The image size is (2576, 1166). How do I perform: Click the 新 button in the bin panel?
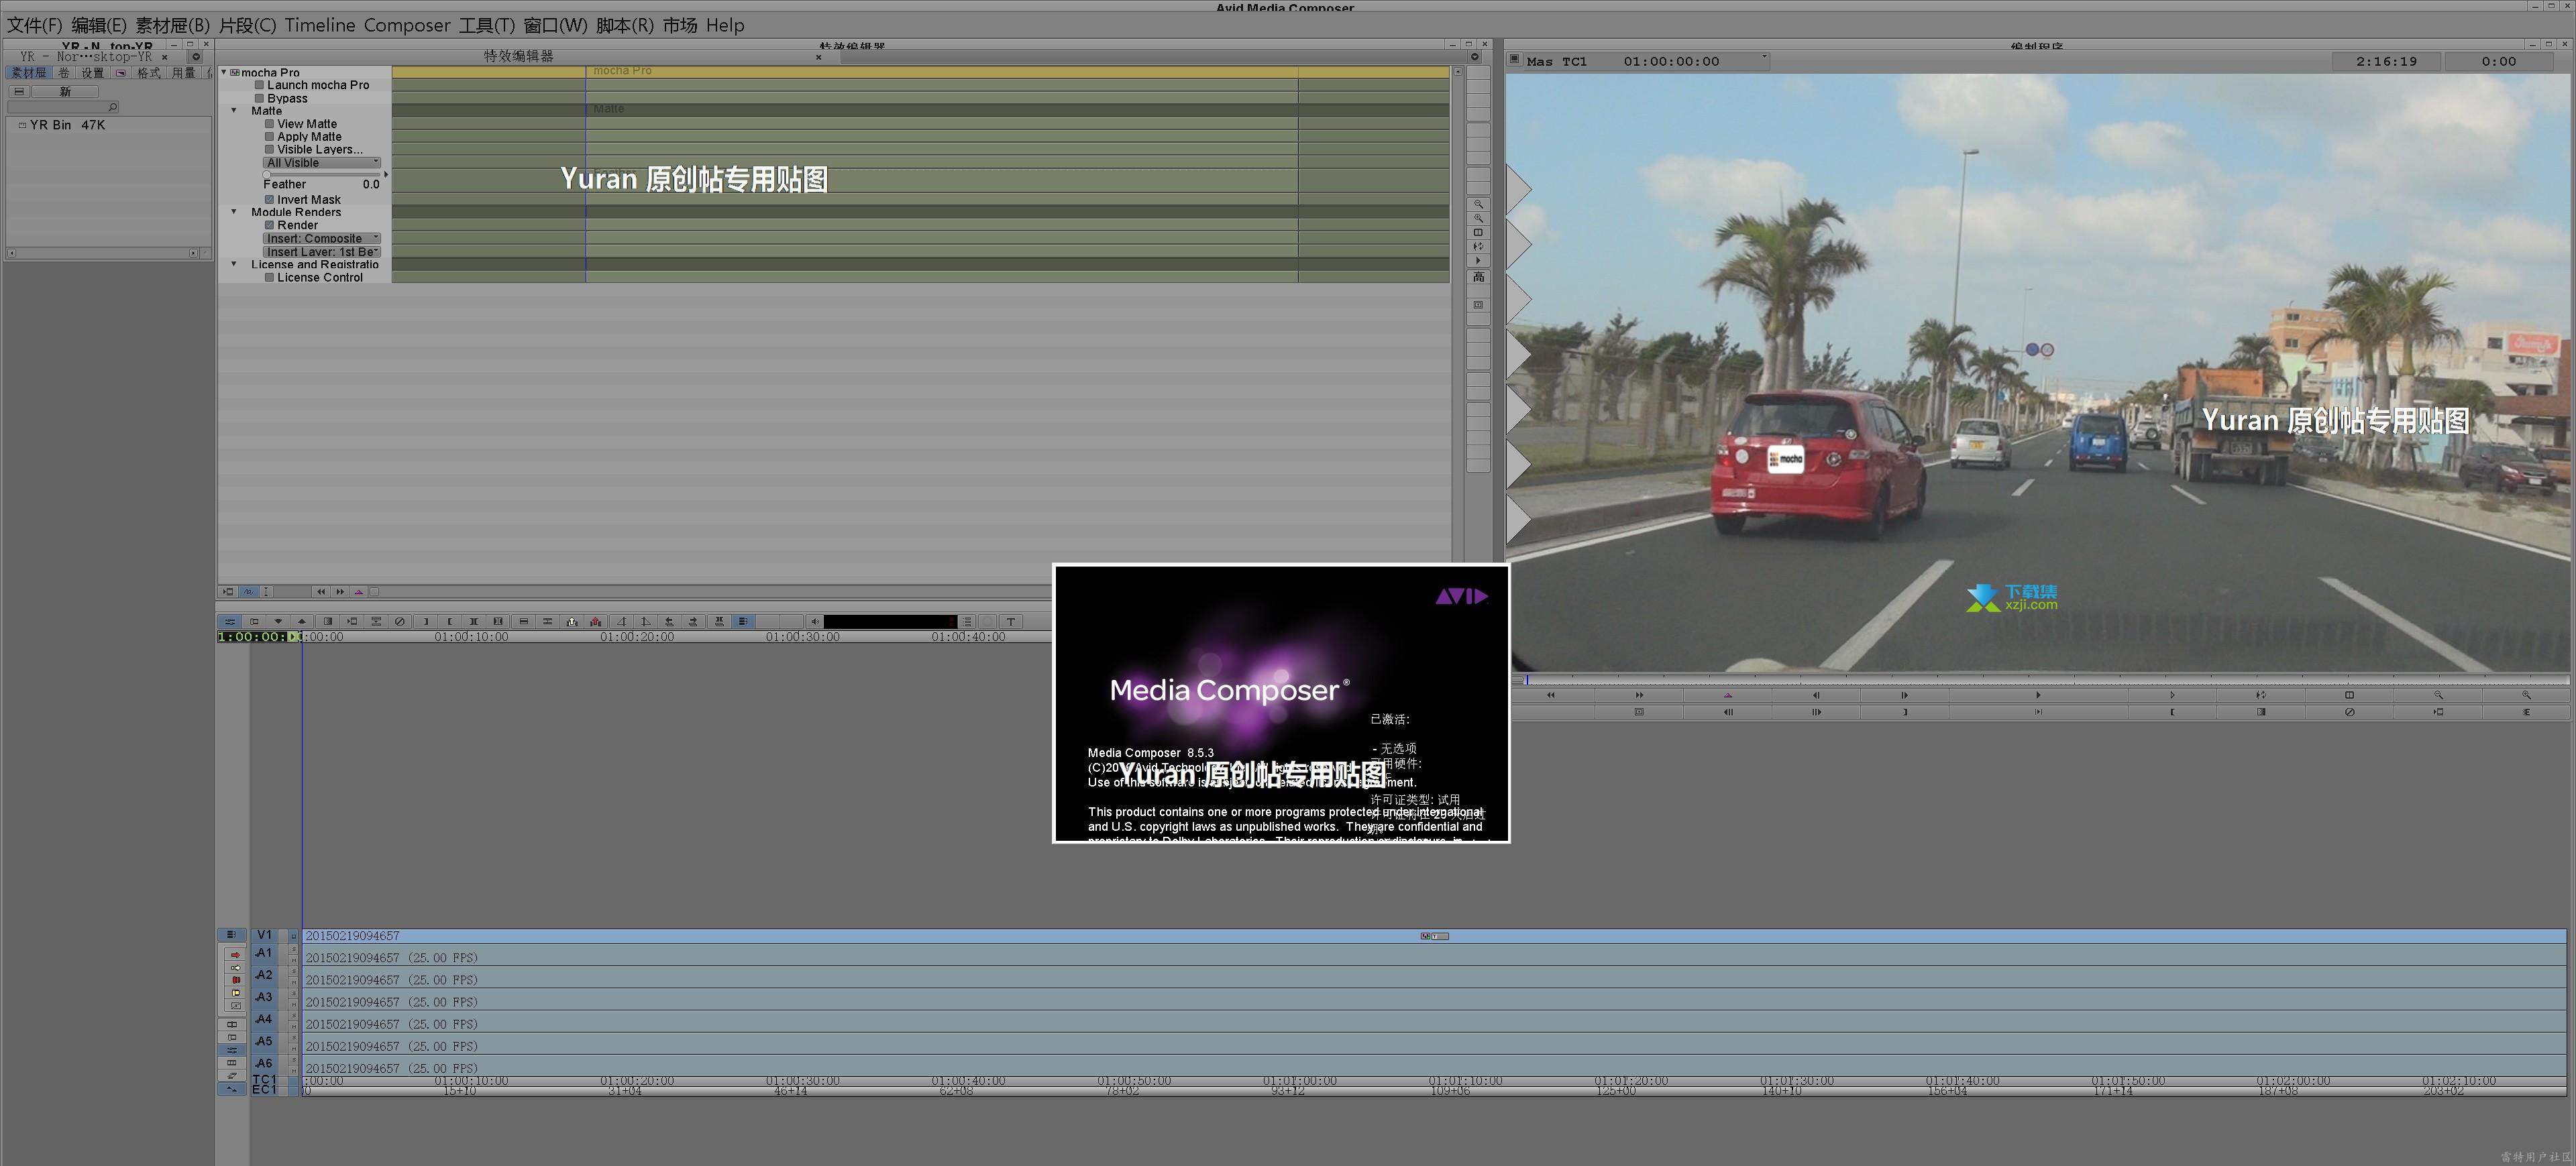[65, 92]
